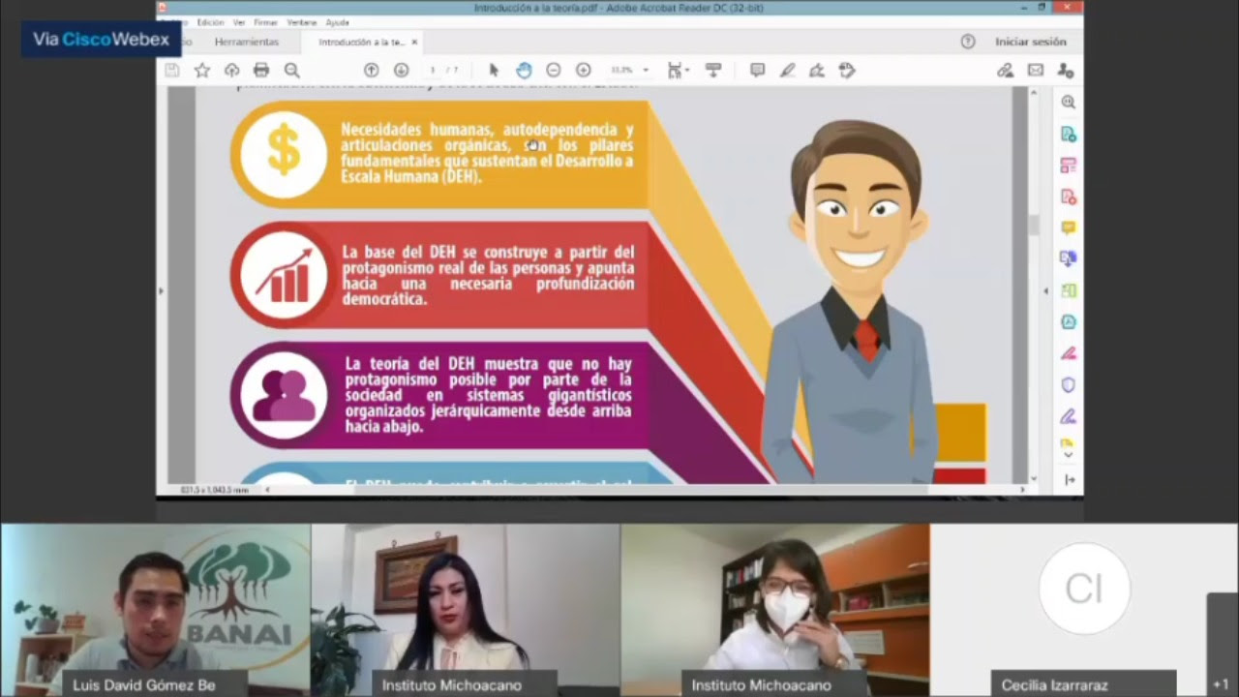Click the yellow dollar sign circle graphic

[284, 155]
